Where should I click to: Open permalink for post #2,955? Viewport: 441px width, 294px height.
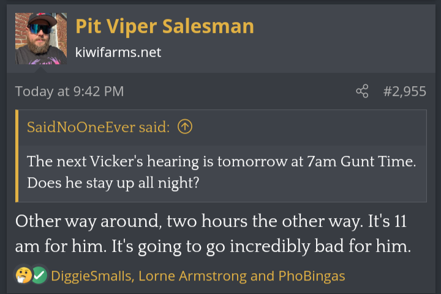click(405, 91)
